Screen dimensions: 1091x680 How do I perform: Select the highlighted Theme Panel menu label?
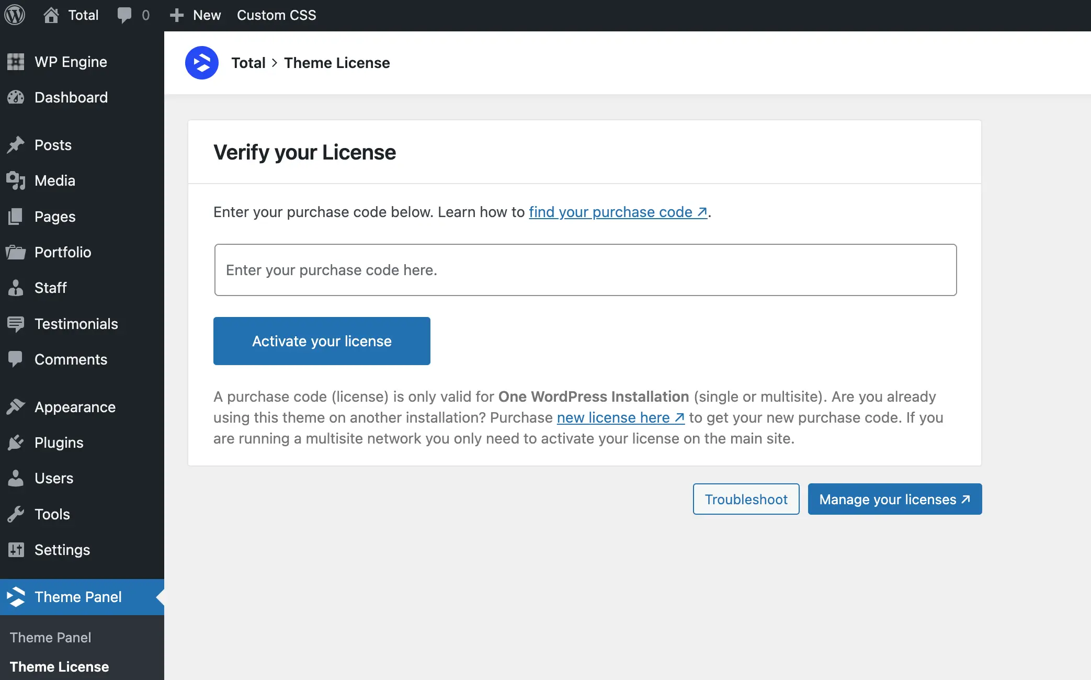[x=78, y=597]
